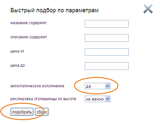Reset filters with the сброс button
The height and width of the screenshot is (124, 160).
tap(42, 112)
